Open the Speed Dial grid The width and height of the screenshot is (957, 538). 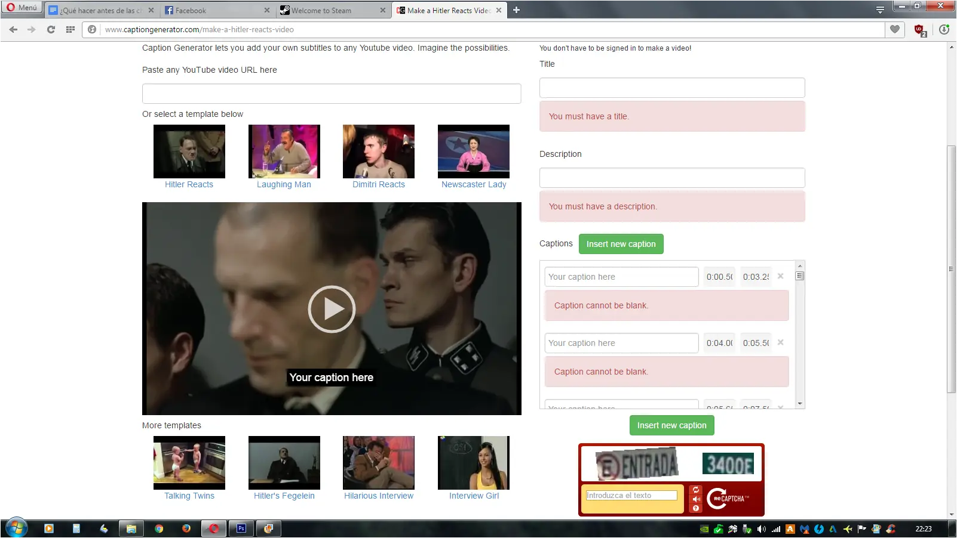(70, 29)
